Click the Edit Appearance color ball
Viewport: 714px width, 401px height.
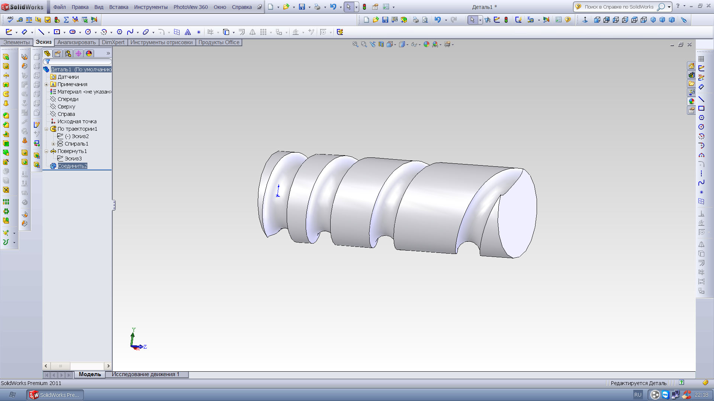426,44
